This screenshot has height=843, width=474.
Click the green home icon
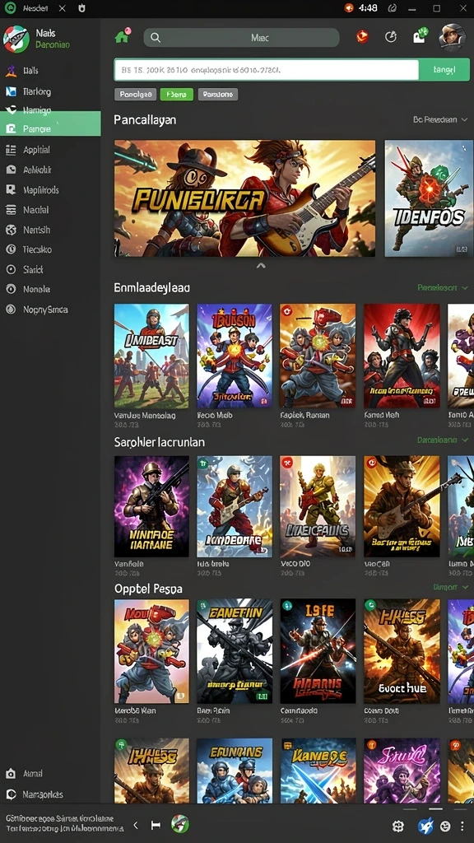(x=123, y=37)
